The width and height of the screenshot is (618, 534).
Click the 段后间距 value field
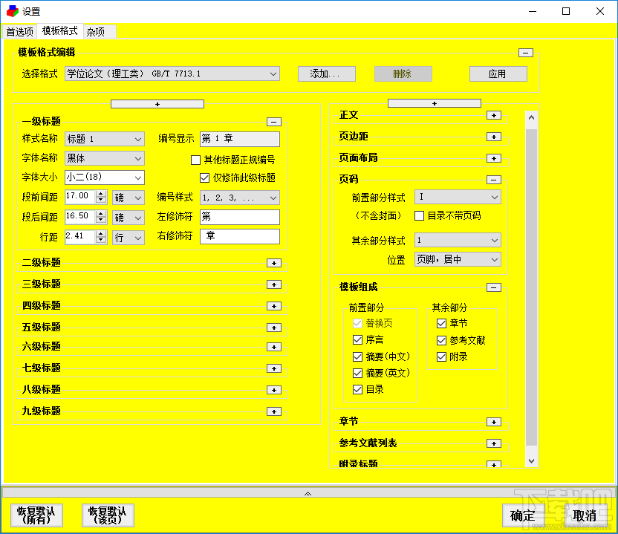(x=80, y=216)
